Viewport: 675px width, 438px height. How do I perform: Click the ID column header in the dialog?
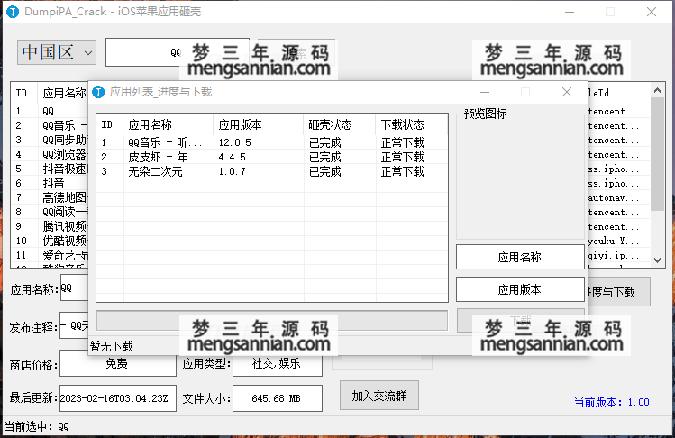point(110,125)
